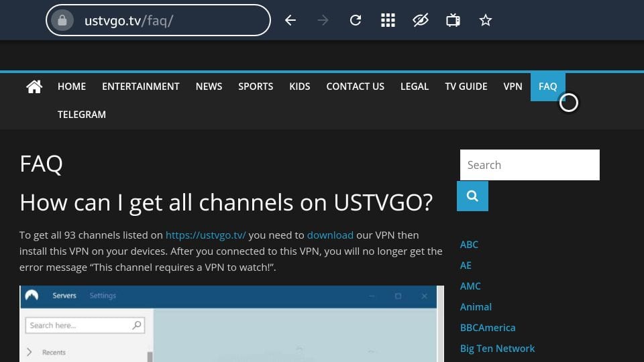Click the blue search magnifier button
Image resolution: width=644 pixels, height=362 pixels.
click(472, 196)
